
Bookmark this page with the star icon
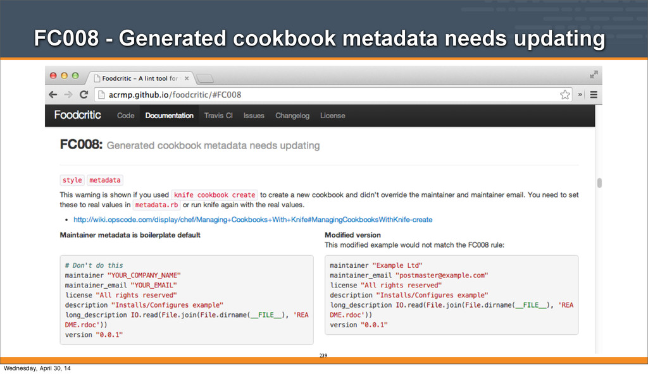pos(564,95)
